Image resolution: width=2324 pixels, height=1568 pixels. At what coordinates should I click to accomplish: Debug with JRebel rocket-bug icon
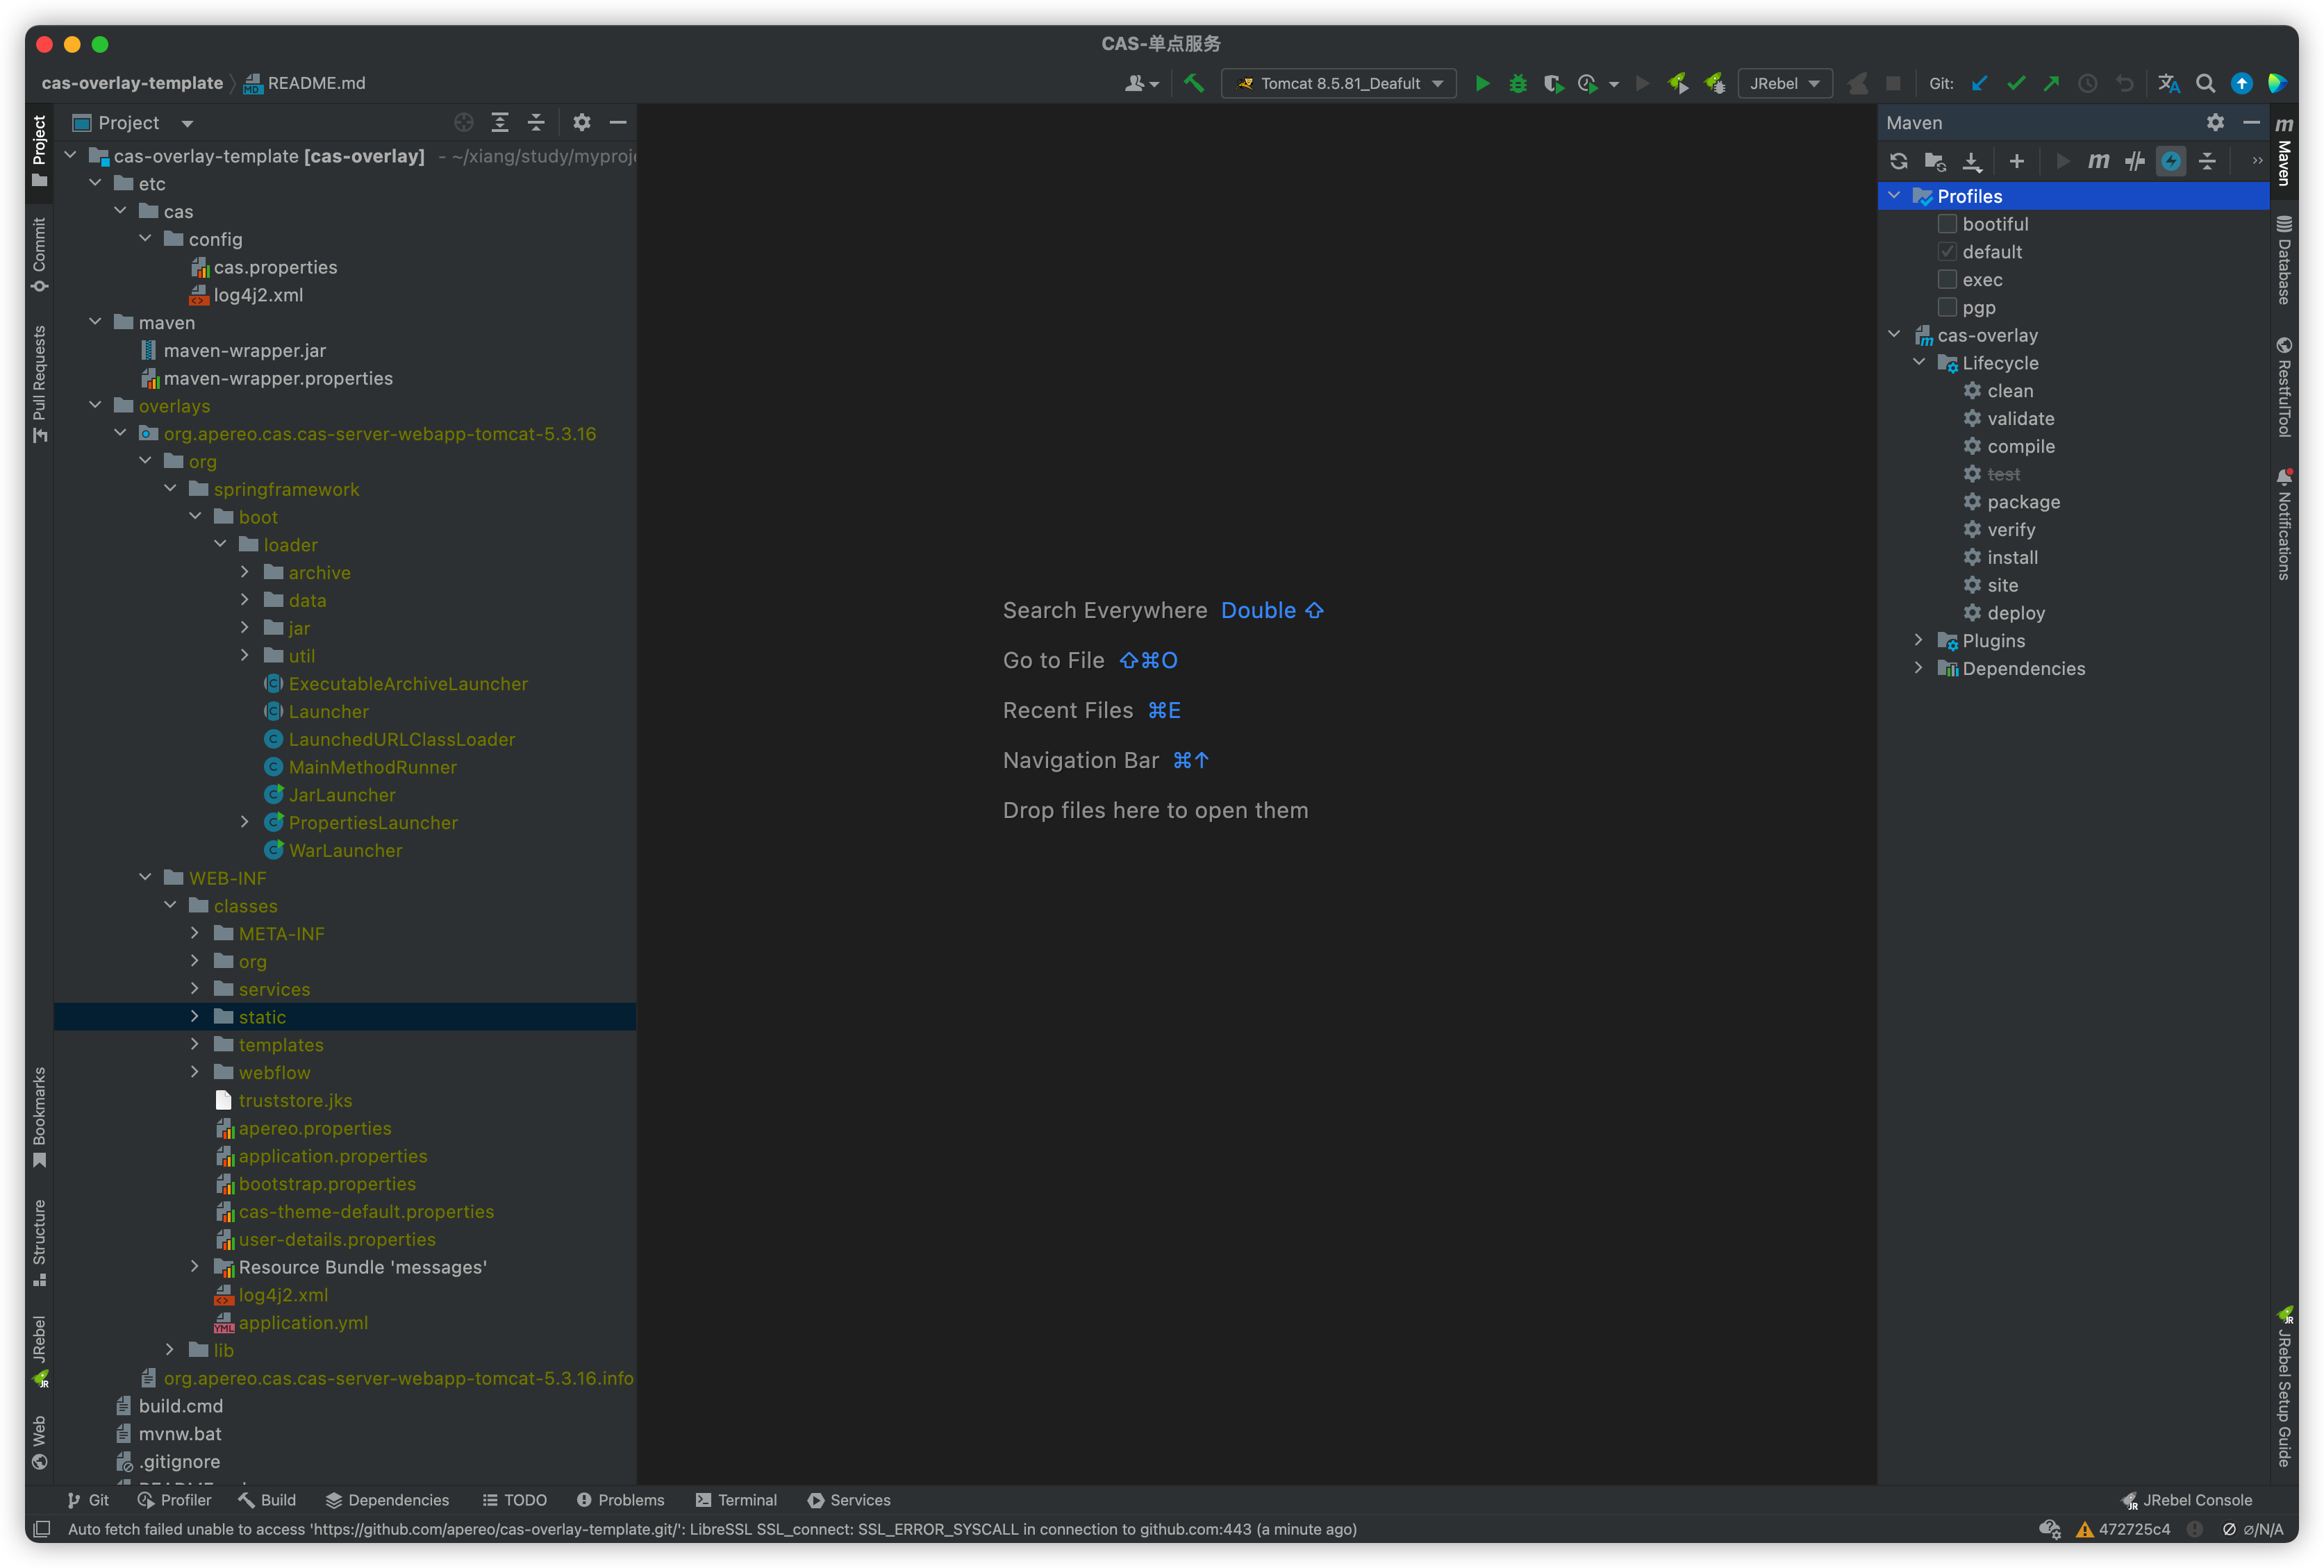(1715, 83)
